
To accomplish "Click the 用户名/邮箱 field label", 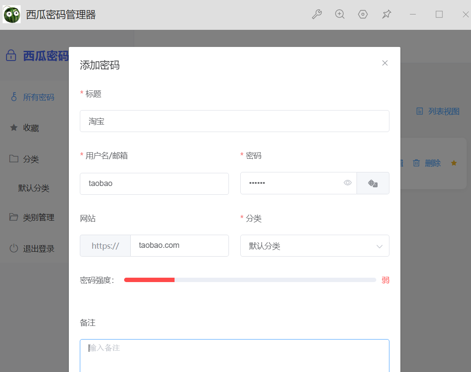I will point(107,155).
